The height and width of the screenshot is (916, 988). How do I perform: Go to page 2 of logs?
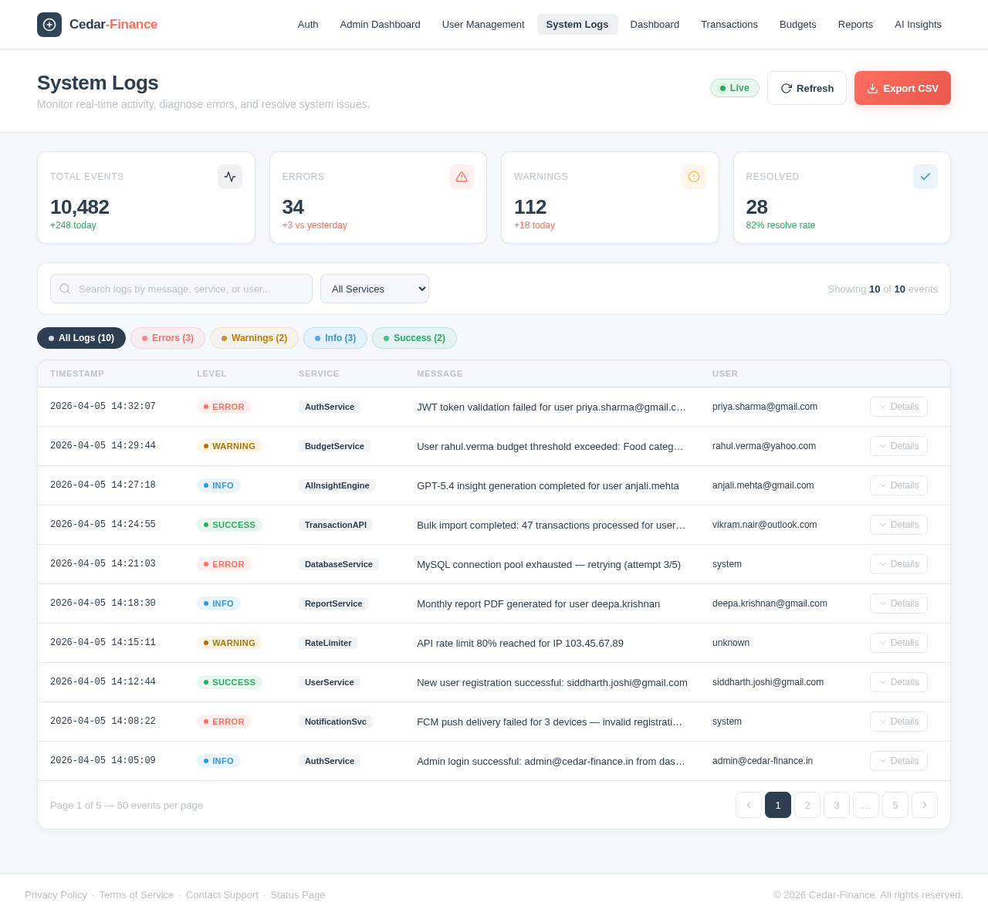(807, 805)
